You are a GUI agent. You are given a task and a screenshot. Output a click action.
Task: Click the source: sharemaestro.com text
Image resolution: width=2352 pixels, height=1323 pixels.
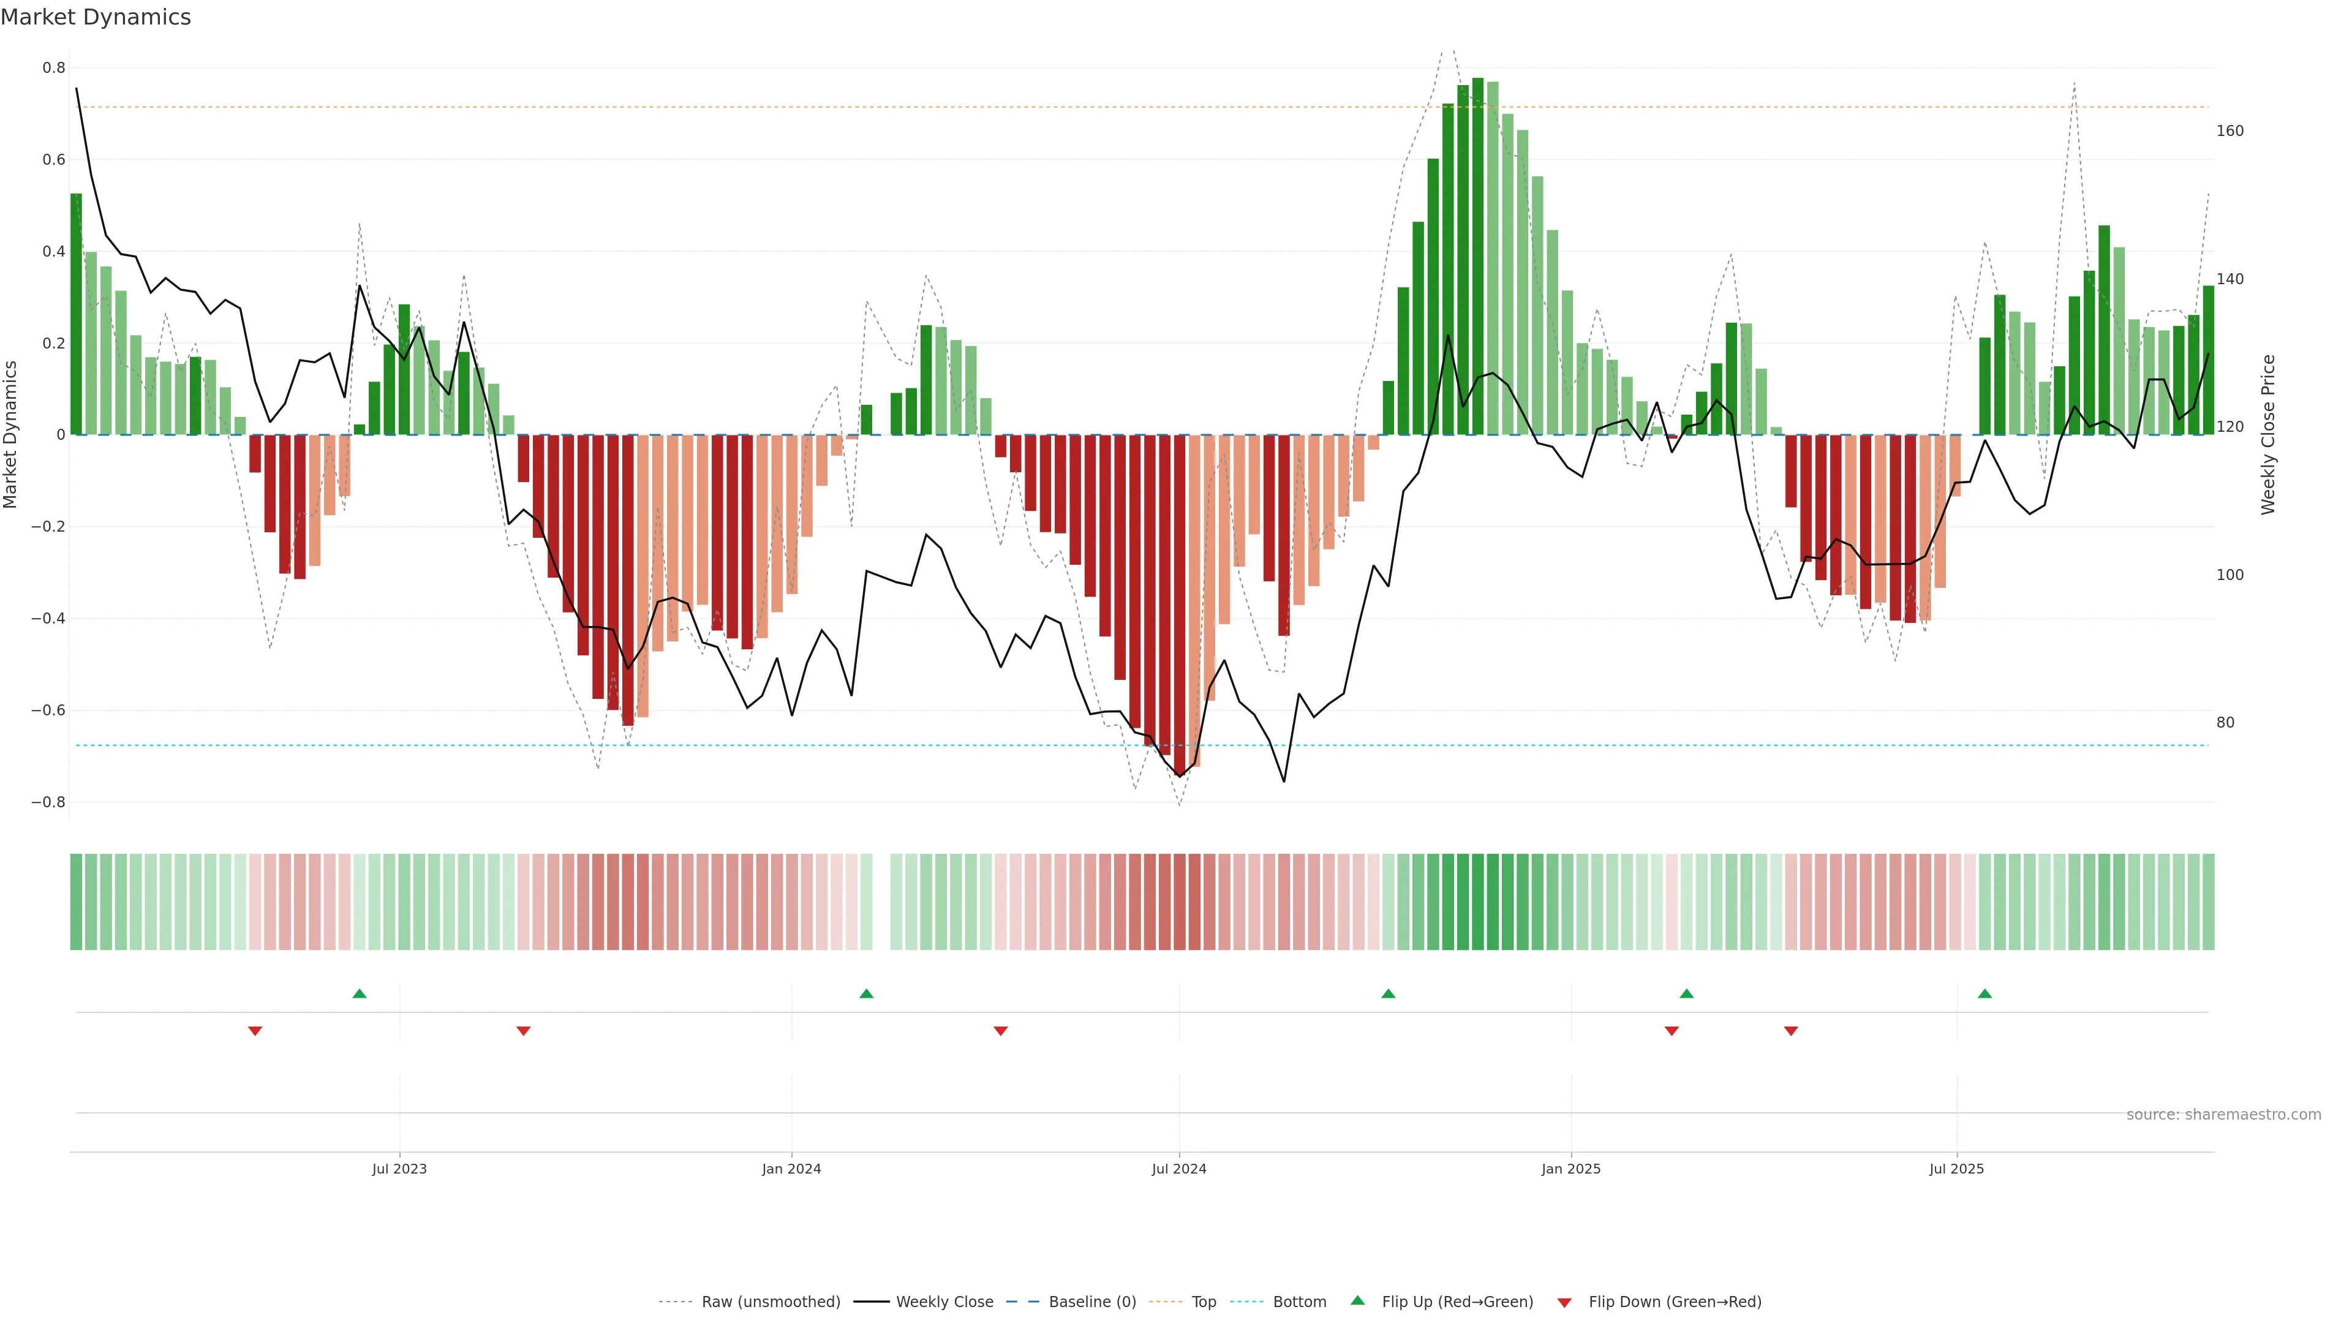click(x=2223, y=1114)
